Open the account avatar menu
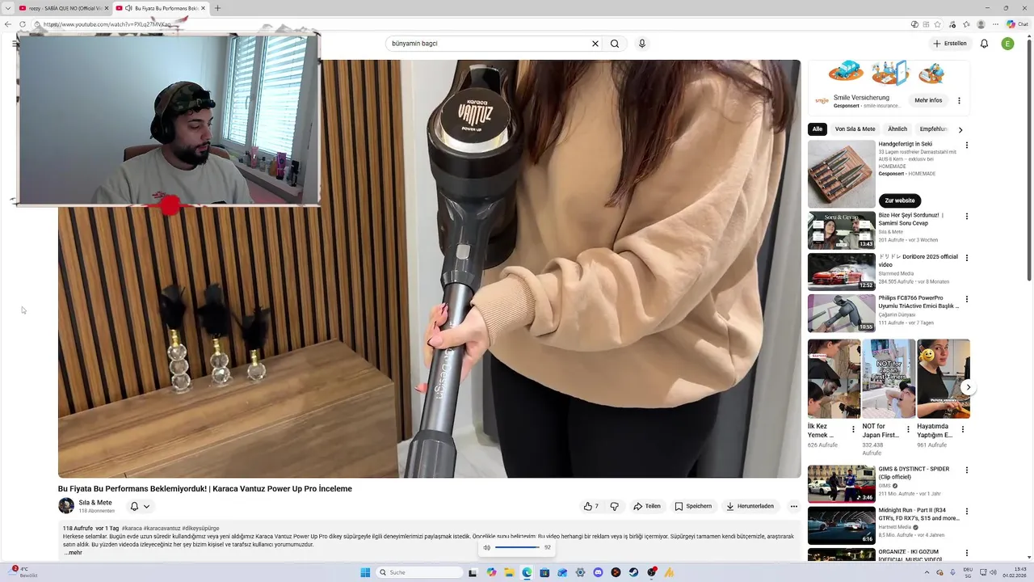 click(1007, 44)
